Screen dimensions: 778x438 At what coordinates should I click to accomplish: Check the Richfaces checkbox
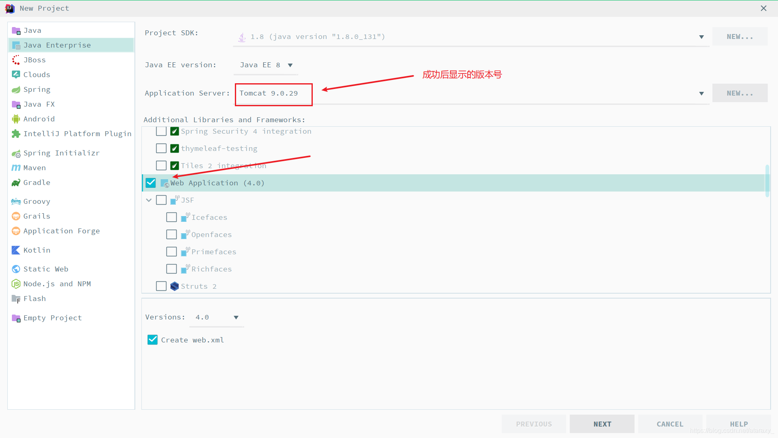[x=172, y=269]
